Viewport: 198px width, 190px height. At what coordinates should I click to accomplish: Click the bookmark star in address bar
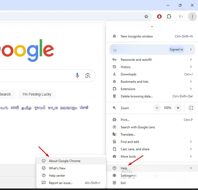tap(146, 16)
